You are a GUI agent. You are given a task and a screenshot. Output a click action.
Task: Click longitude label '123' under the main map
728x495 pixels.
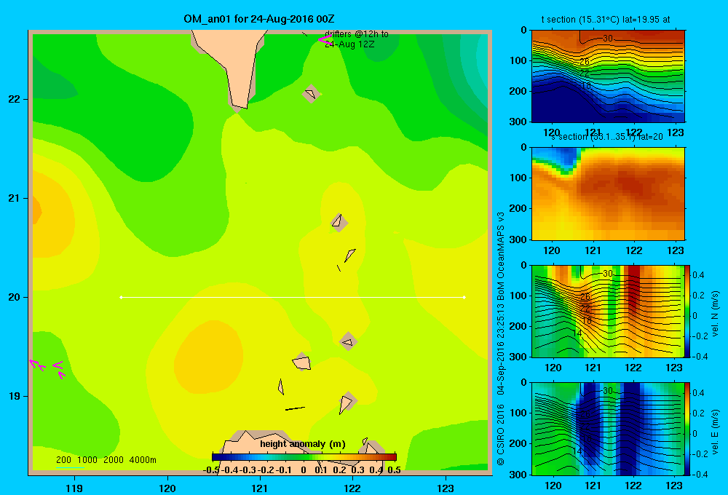[446, 488]
